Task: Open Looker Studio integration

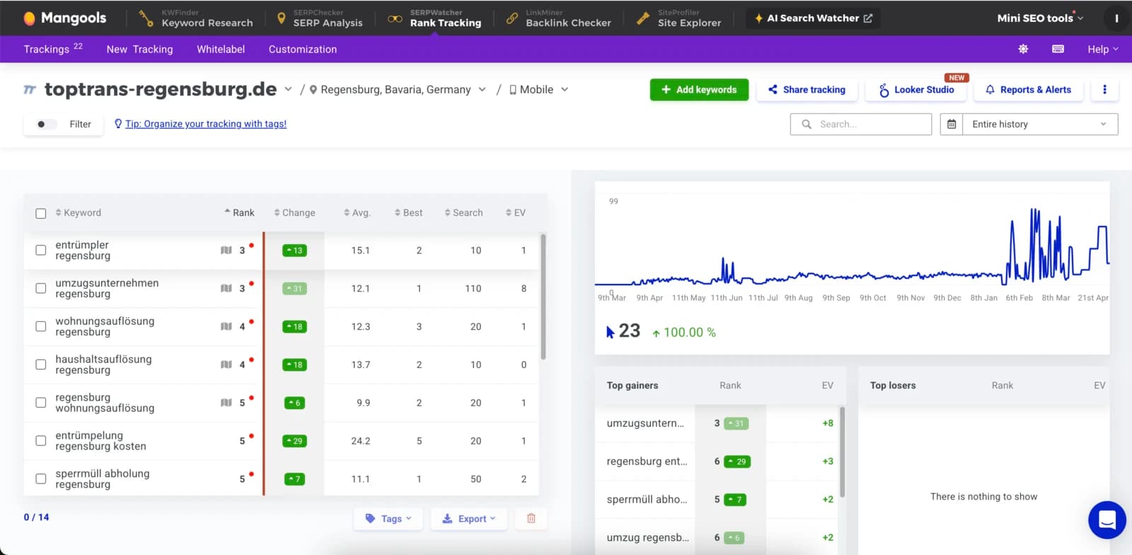Action: 916,90
